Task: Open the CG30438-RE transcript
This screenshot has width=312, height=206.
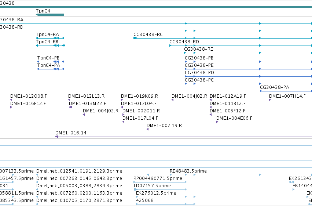Action: coord(248,53)
